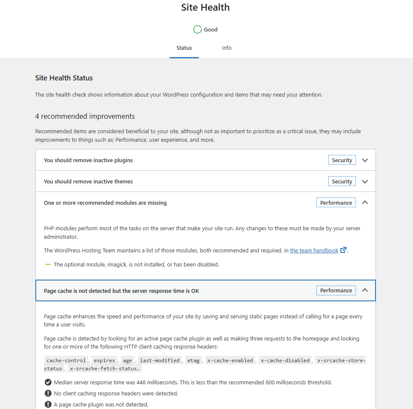Image resolution: width=413 pixels, height=409 pixels.
Task: Click warning icon beside page cache plugin message
Action: 48,404
